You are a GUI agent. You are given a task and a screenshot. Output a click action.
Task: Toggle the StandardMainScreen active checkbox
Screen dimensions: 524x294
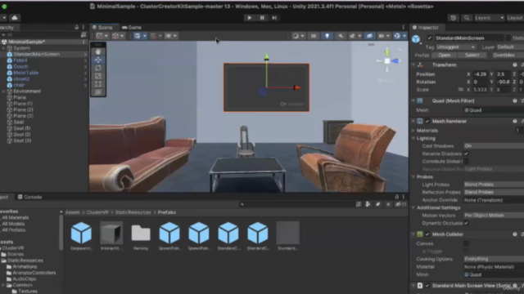coord(429,38)
